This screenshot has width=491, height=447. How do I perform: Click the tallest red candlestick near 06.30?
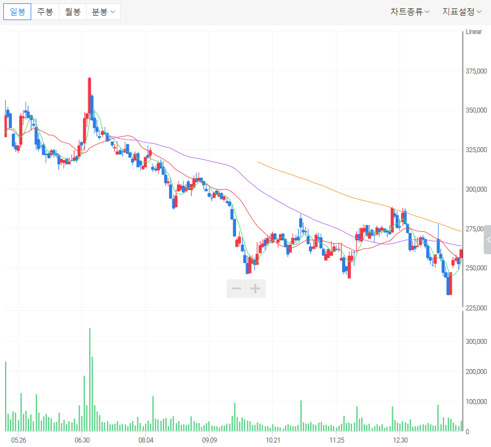click(90, 95)
